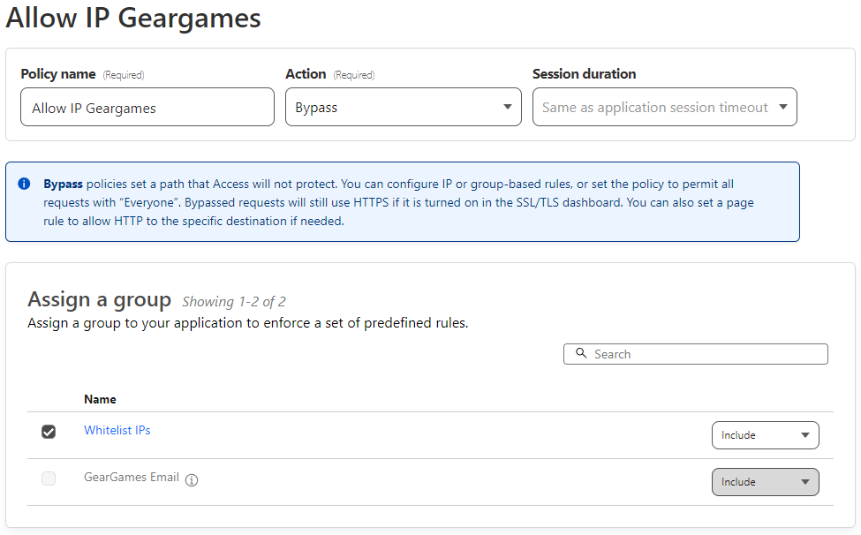
Task: Click the magnifier icon in the Search box
Action: coord(581,353)
